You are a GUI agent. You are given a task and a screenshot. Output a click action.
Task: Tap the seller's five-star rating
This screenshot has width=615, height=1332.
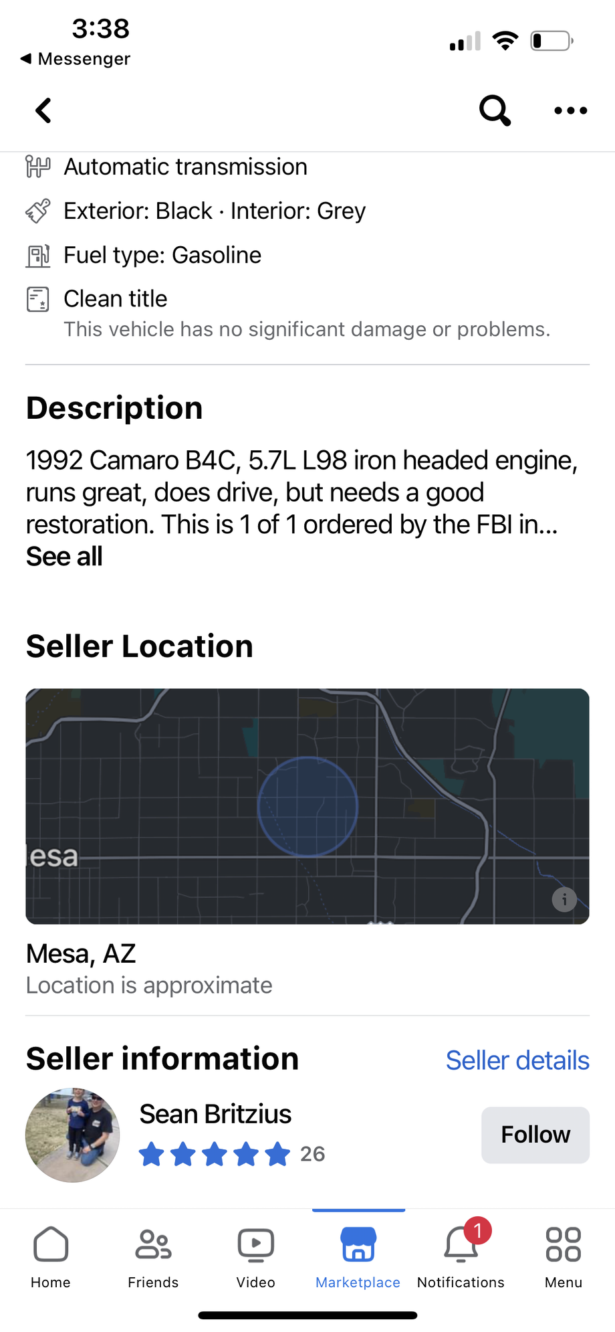tap(215, 1154)
